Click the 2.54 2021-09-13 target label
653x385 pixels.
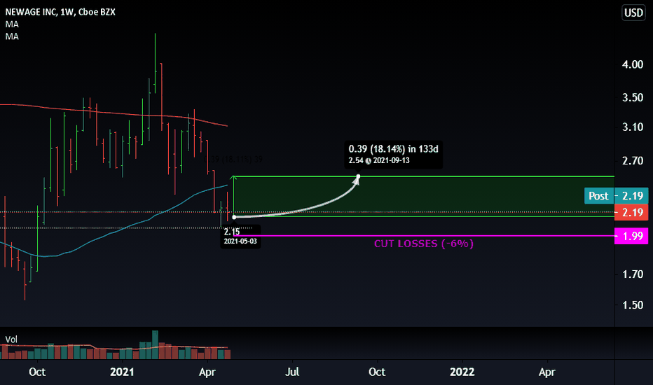coord(379,161)
